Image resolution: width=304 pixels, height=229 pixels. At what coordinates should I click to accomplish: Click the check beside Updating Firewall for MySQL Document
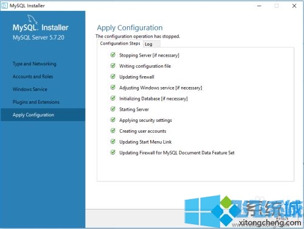pos(113,152)
